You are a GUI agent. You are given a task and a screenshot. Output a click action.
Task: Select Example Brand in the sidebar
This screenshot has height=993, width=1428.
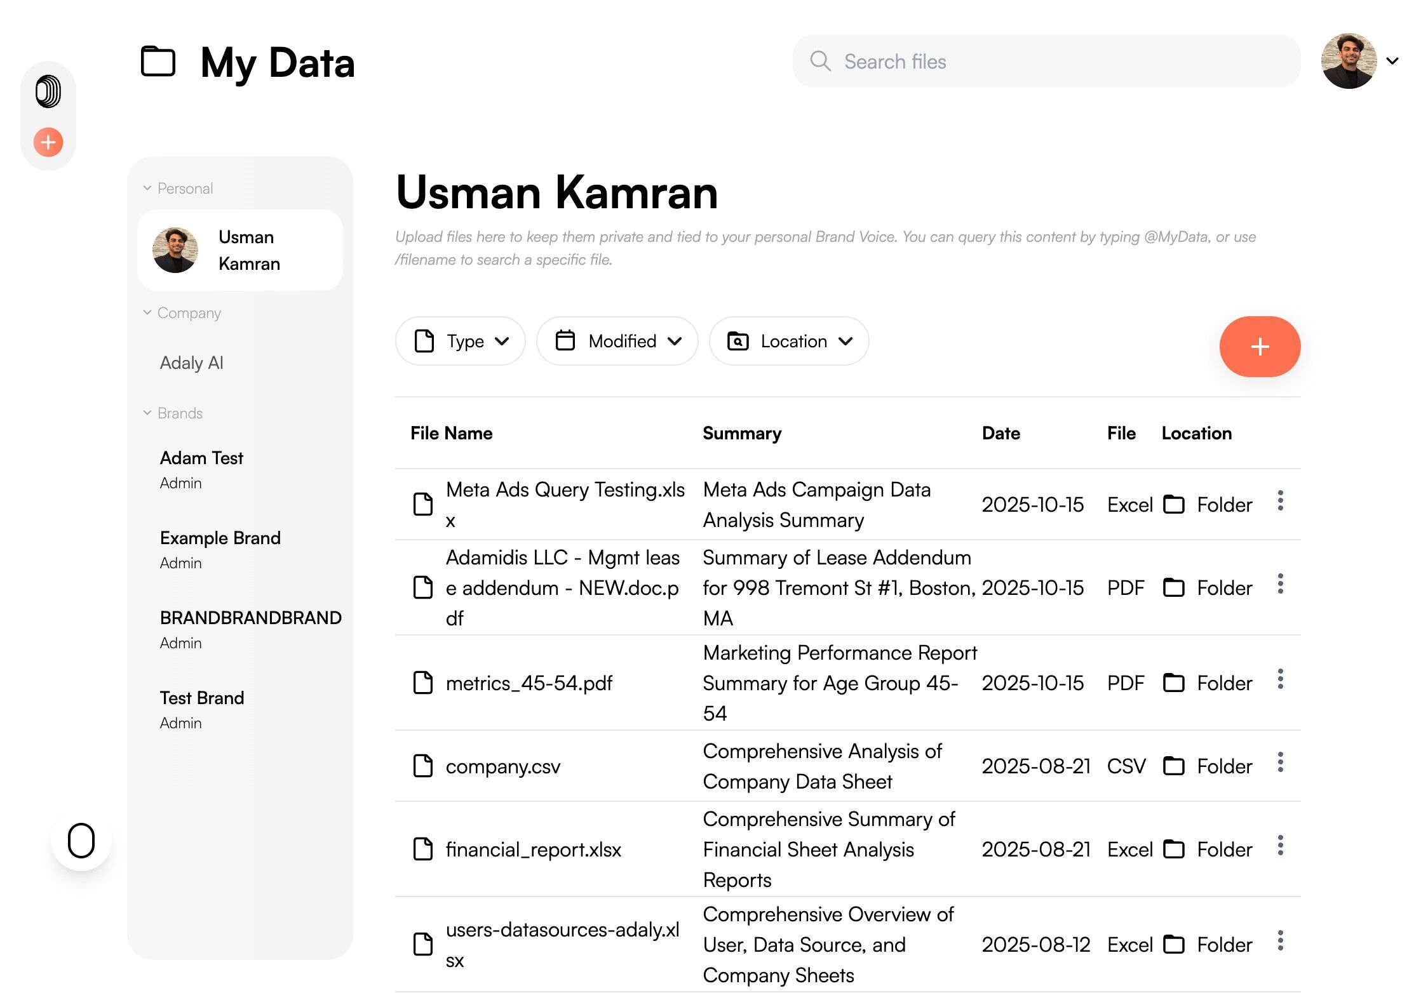[220, 538]
